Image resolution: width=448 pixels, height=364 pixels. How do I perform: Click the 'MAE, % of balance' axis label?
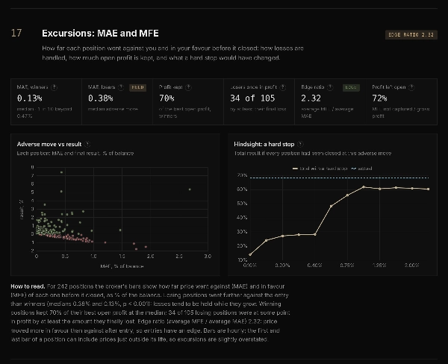click(x=122, y=266)
